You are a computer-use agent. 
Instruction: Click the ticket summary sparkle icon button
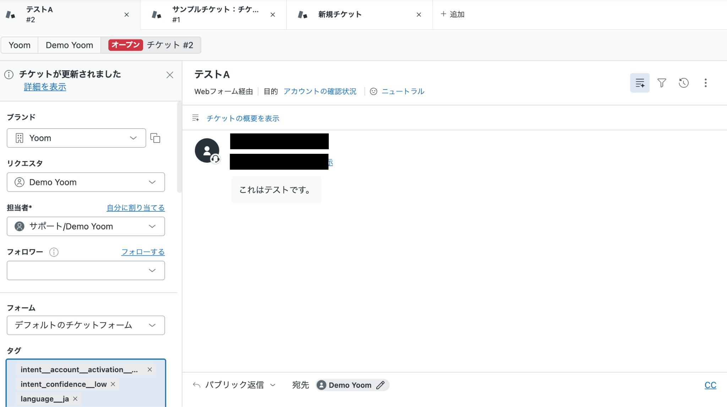640,83
